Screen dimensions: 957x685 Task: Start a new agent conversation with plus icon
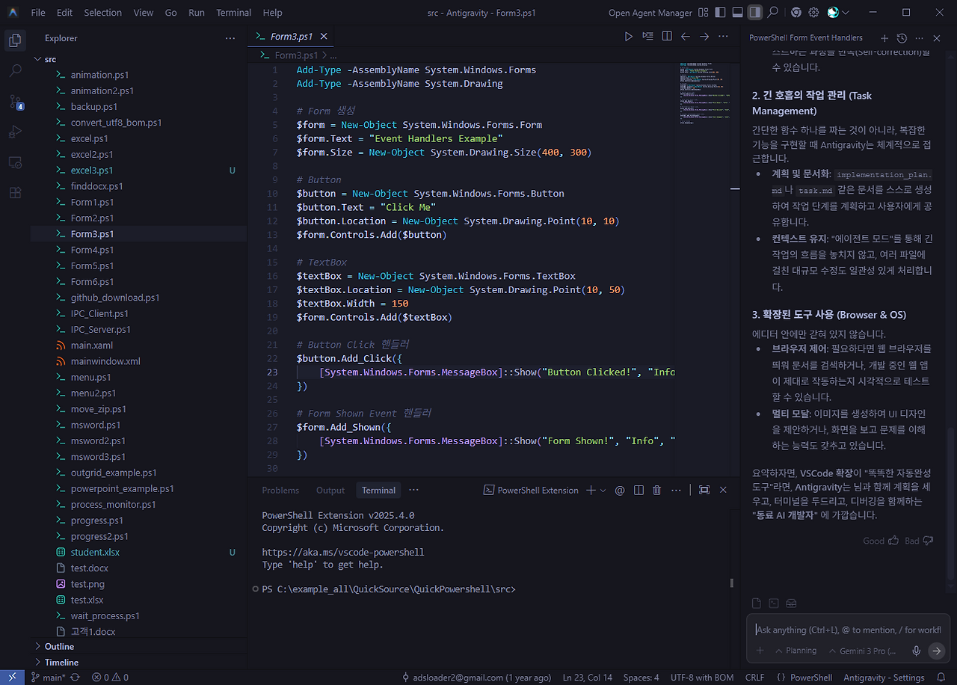pyautogui.click(x=884, y=37)
